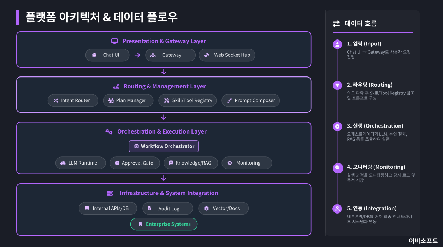Click the user icon beside 입력 (Input)
This screenshot has width=443, height=247.
tap(337, 44)
